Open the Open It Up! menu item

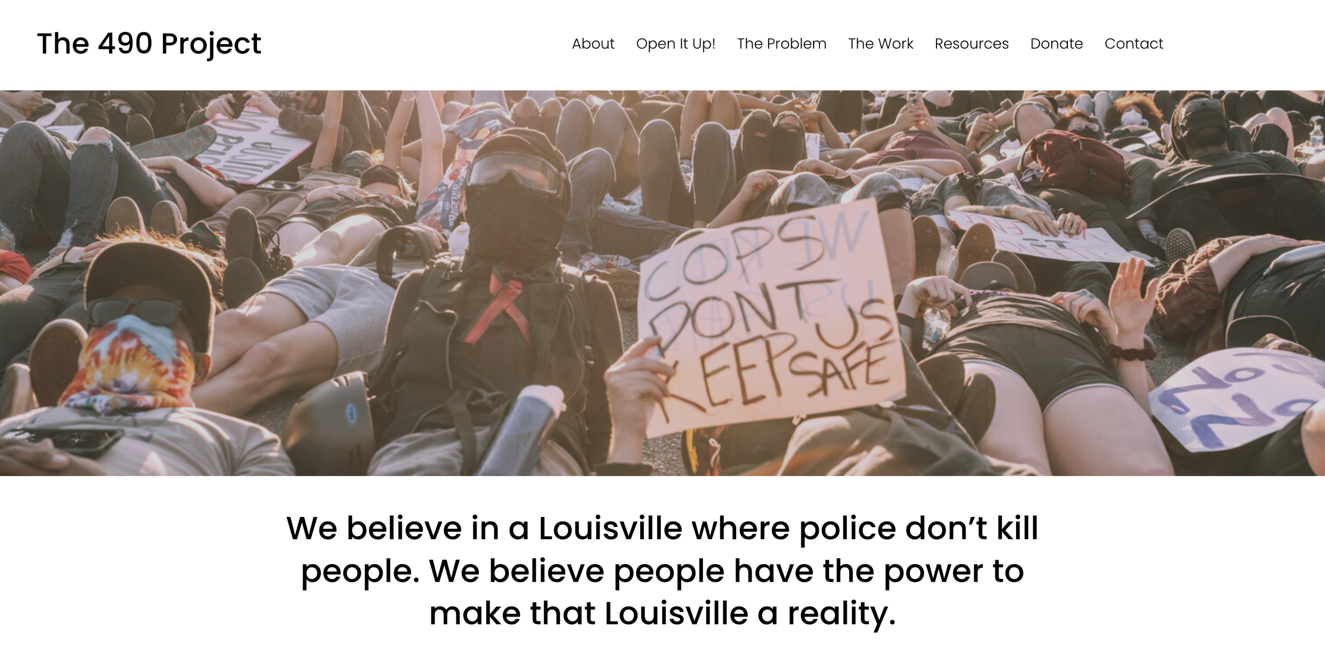tap(676, 43)
